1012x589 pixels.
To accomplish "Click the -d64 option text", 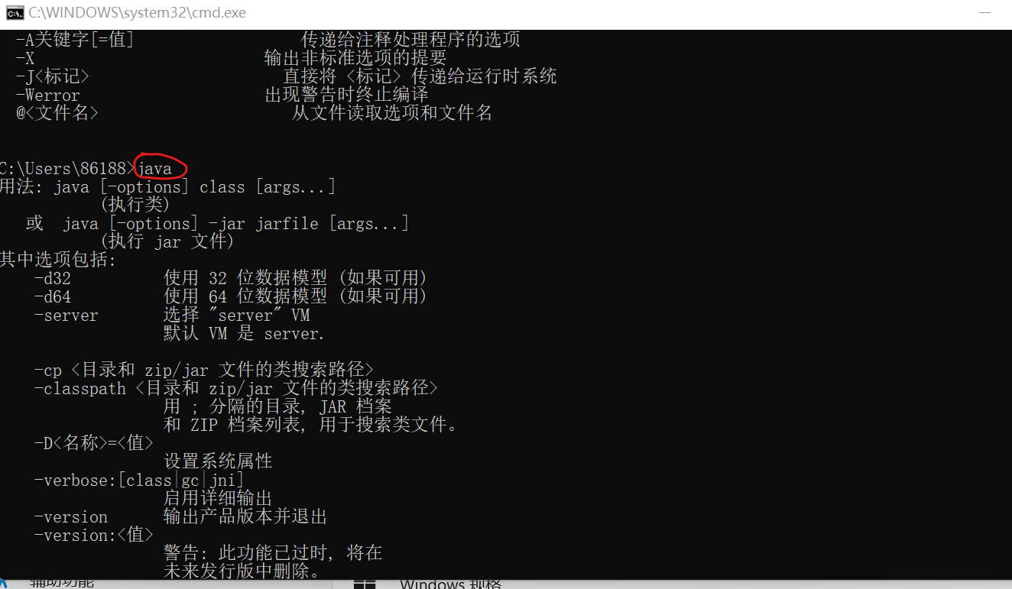I will pyautogui.click(x=53, y=297).
